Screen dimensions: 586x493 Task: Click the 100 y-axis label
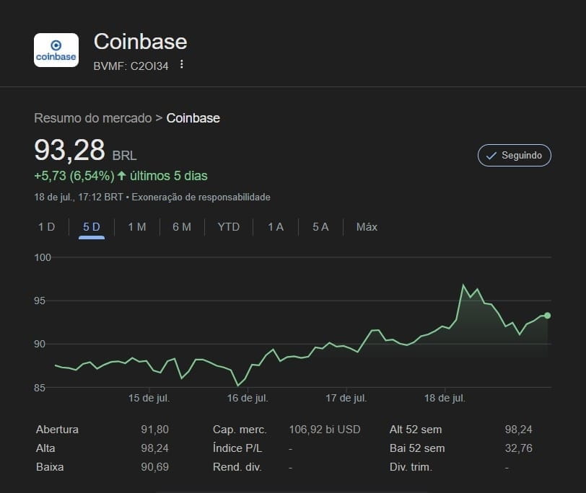43,257
